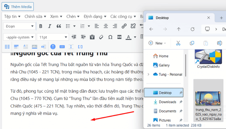226x129 pixels.
Task: Toggle blockquote formatting
Action: click(x=59, y=26)
